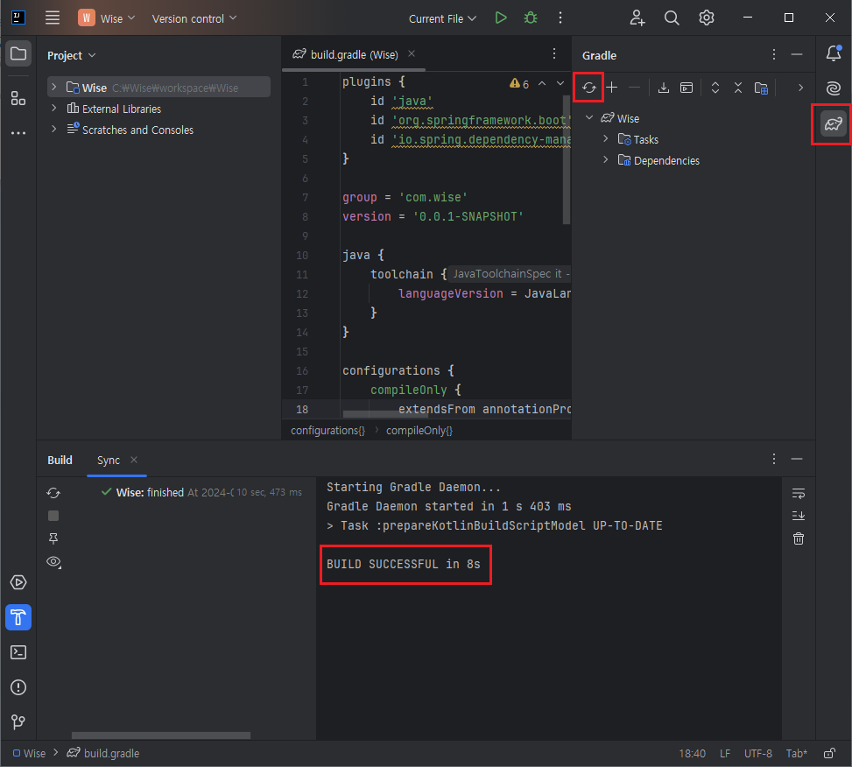The height and width of the screenshot is (767, 852).
Task: Open the Git tool window icon
Action: click(x=18, y=722)
